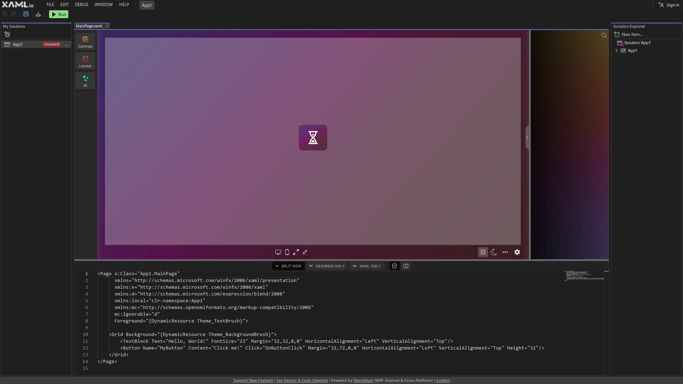Click Sign in link
This screenshot has width=683, height=384.
pos(668,5)
